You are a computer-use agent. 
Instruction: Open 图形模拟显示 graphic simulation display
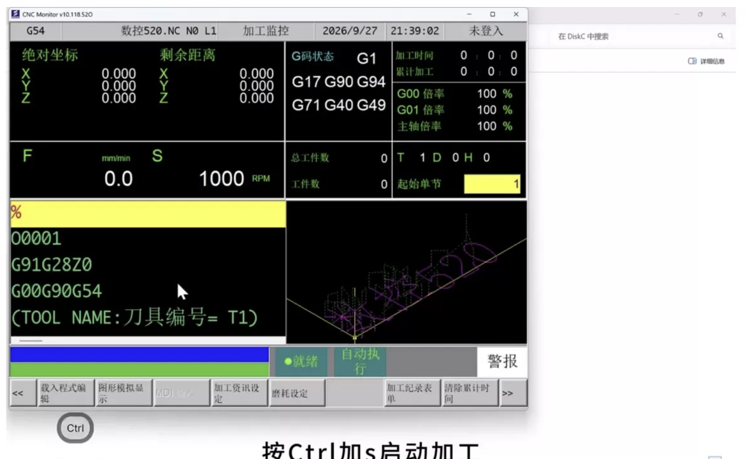coord(123,393)
